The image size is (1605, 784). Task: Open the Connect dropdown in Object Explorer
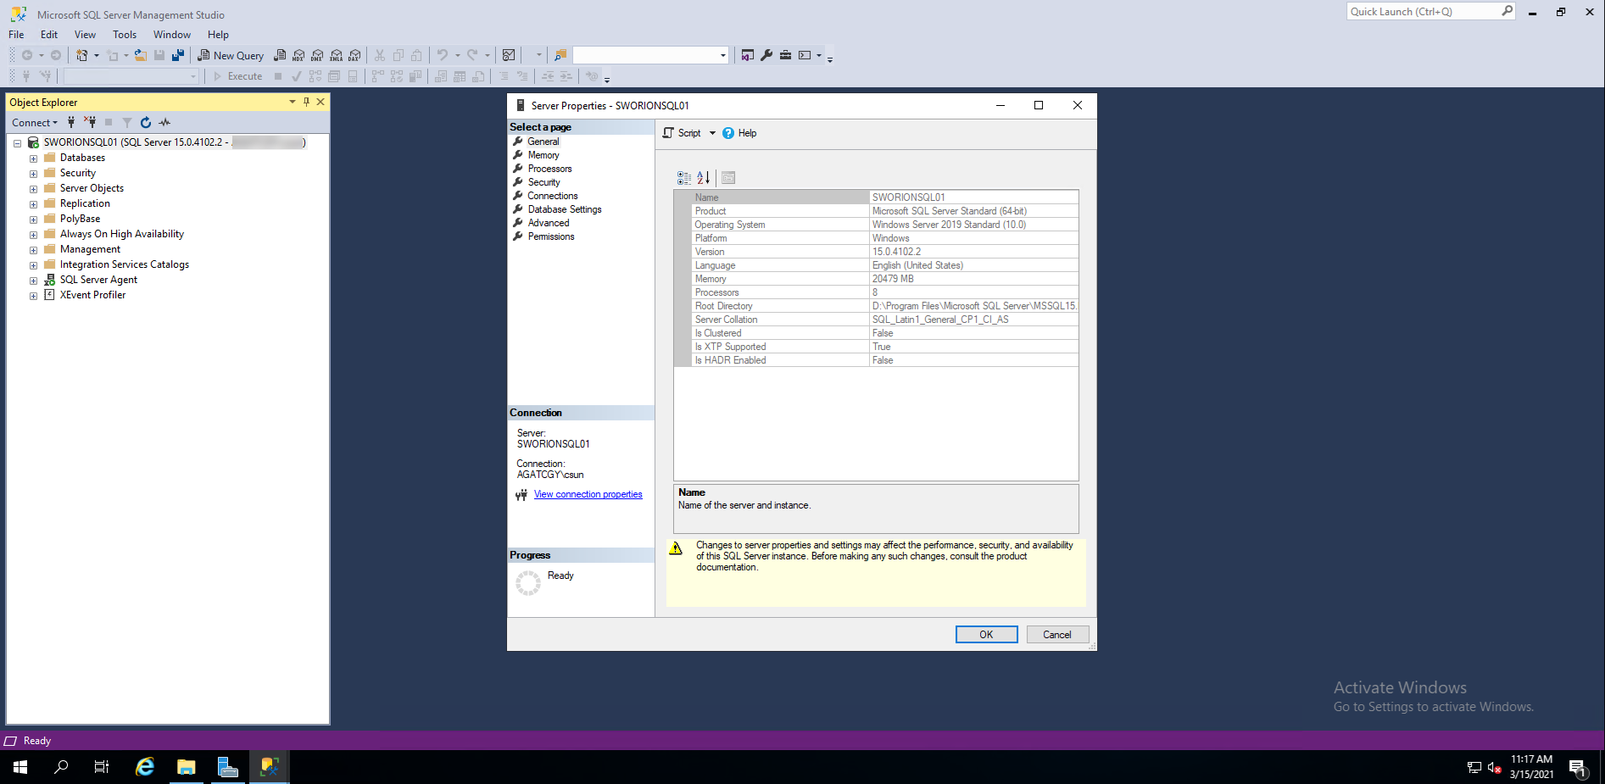(35, 123)
